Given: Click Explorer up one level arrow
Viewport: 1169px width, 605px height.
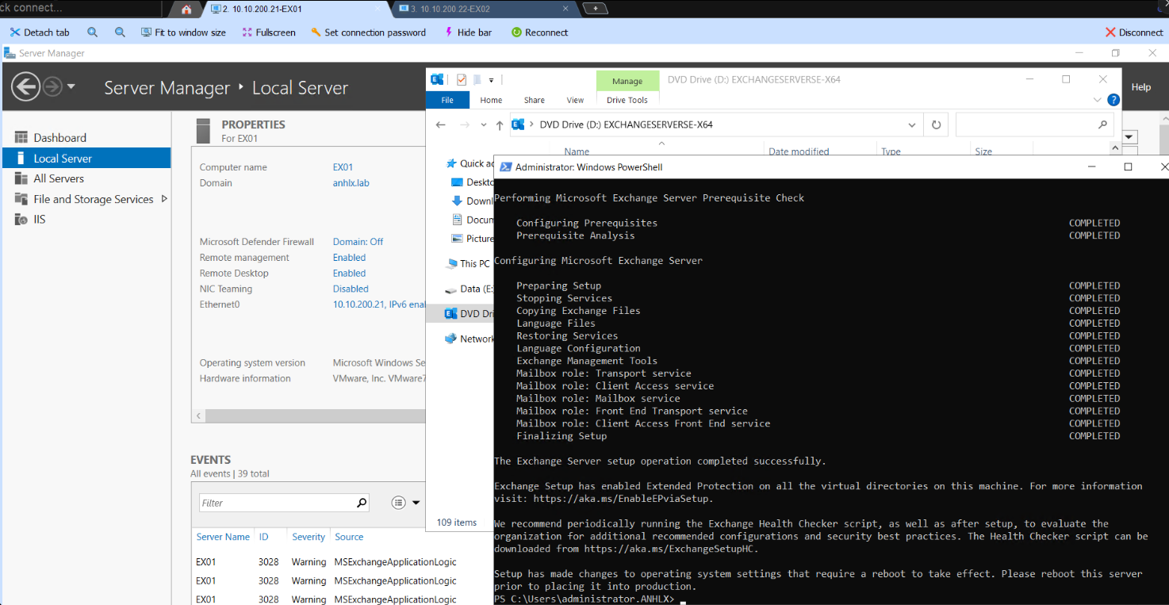Looking at the screenshot, I should pos(499,124).
